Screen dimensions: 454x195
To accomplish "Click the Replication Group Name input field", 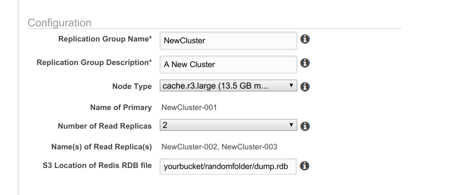I will 228,40.
